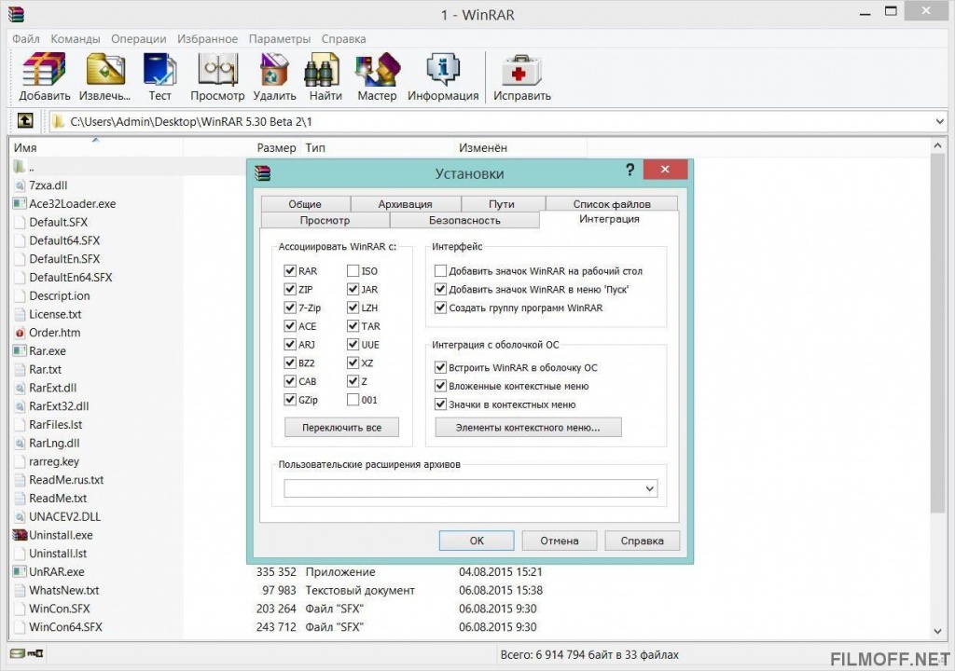The image size is (955, 671).
Task: Go up one folder with the arrow icon
Action: (25, 120)
